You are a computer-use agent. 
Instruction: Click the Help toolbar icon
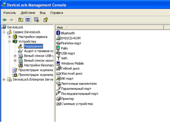(45, 20)
